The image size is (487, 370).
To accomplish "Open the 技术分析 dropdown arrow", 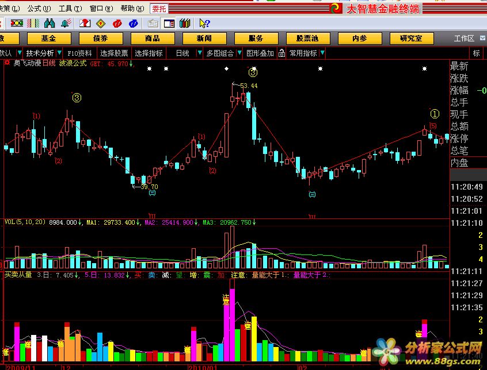I will pyautogui.click(x=59, y=53).
